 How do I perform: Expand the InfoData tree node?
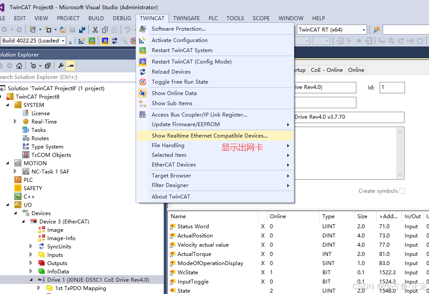click(x=31, y=271)
